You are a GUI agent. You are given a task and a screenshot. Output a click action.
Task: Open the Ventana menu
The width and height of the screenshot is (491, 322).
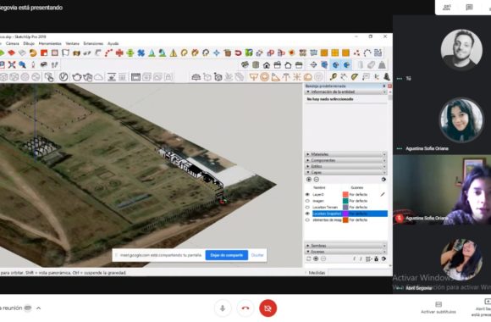[x=72, y=43]
